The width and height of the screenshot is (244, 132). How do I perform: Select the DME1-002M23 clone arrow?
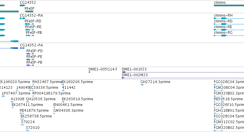(123, 78)
